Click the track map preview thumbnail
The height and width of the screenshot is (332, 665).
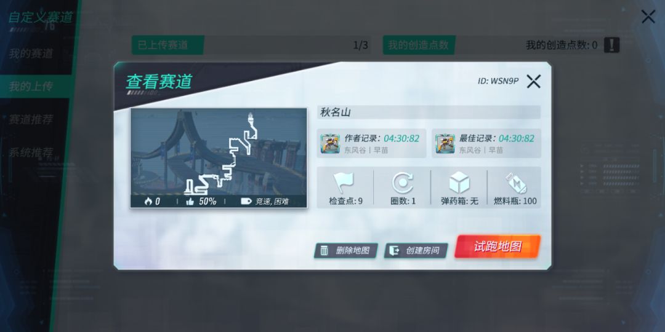coord(219,157)
